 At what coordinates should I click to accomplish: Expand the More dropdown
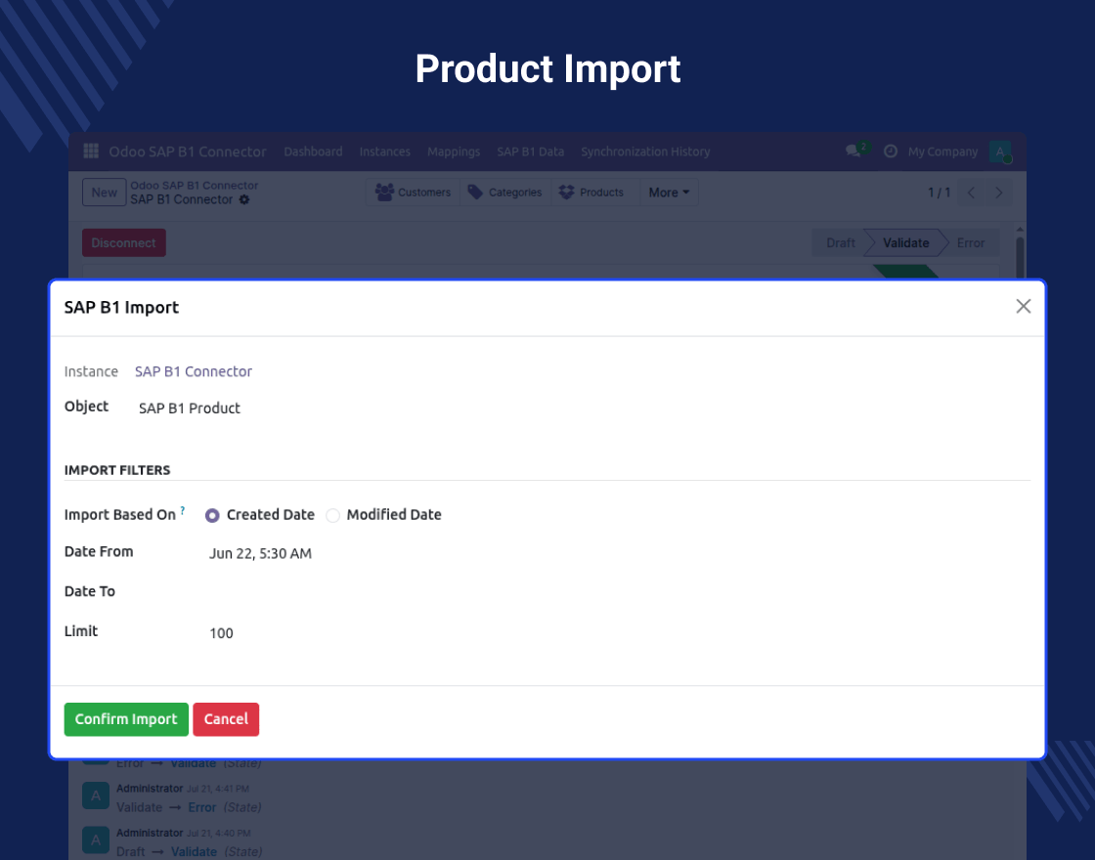[x=669, y=193]
